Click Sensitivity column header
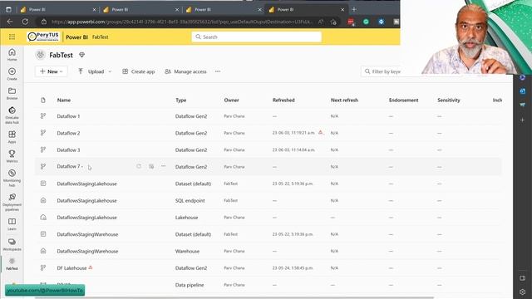This screenshot has width=532, height=299. [449, 100]
